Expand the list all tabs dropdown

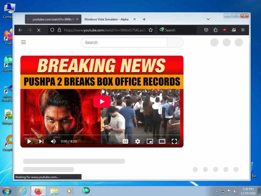click(x=208, y=19)
